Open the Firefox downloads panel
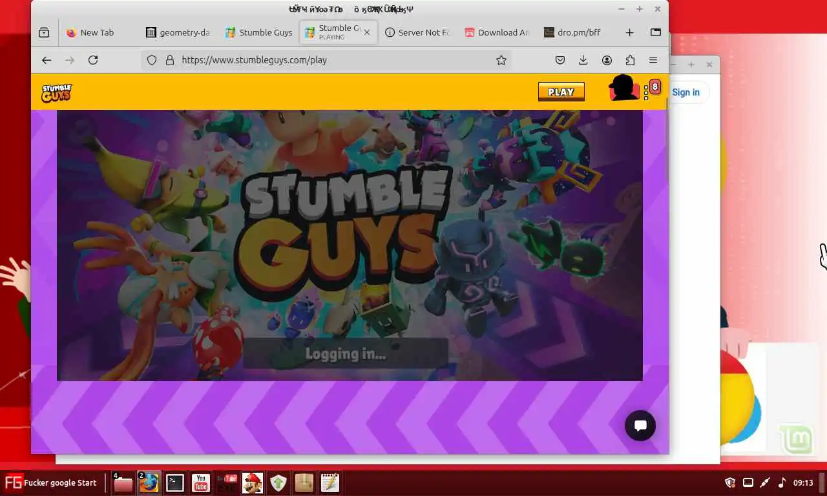The image size is (827, 496). click(x=583, y=60)
